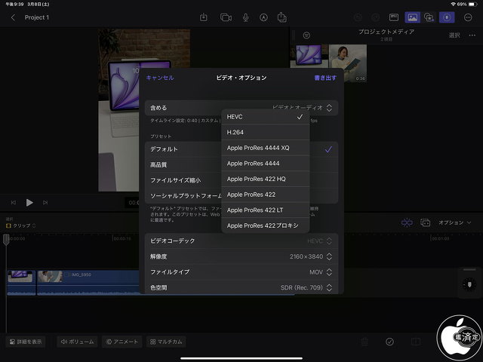This screenshot has height=362, width=483.
Task: Tap the trash delete icon
Action: (365, 342)
